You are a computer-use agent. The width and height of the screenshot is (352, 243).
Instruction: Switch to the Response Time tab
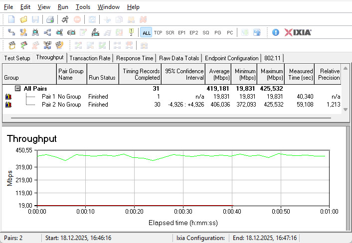coord(135,58)
